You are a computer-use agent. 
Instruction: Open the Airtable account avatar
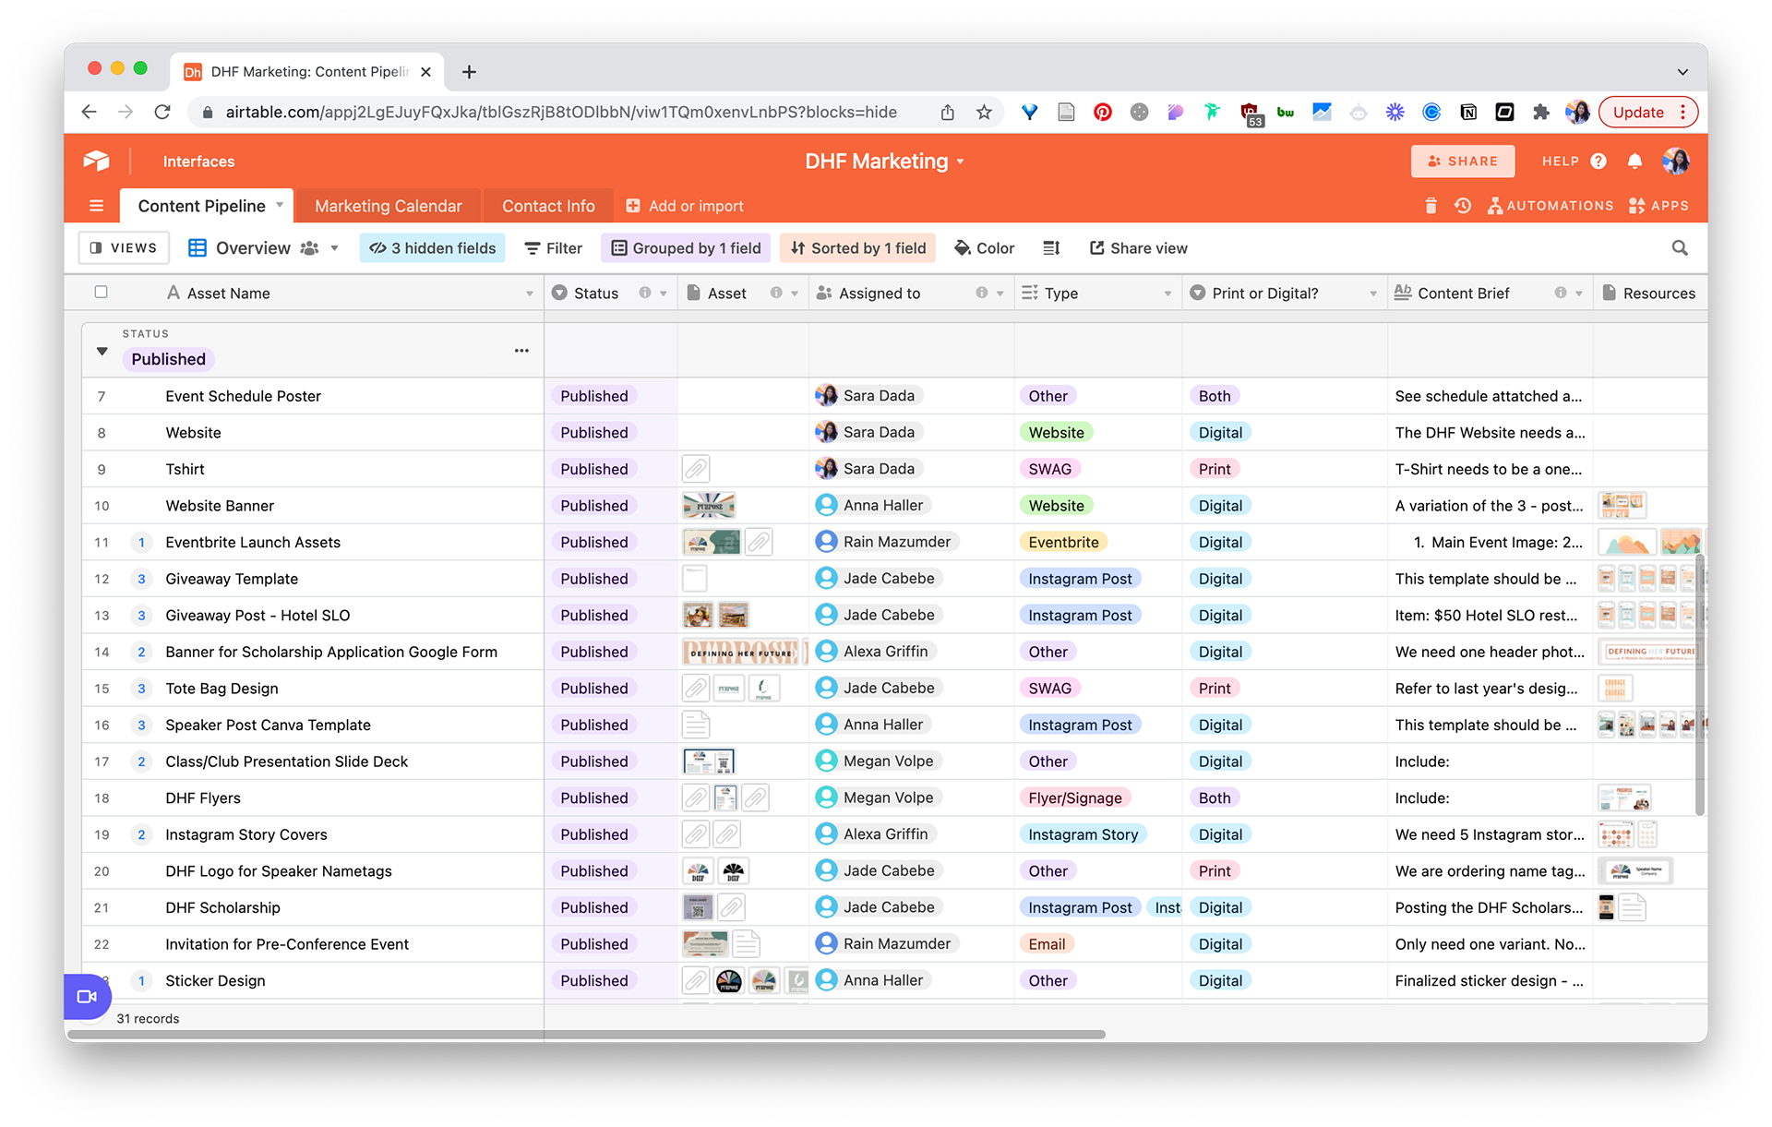tap(1676, 162)
